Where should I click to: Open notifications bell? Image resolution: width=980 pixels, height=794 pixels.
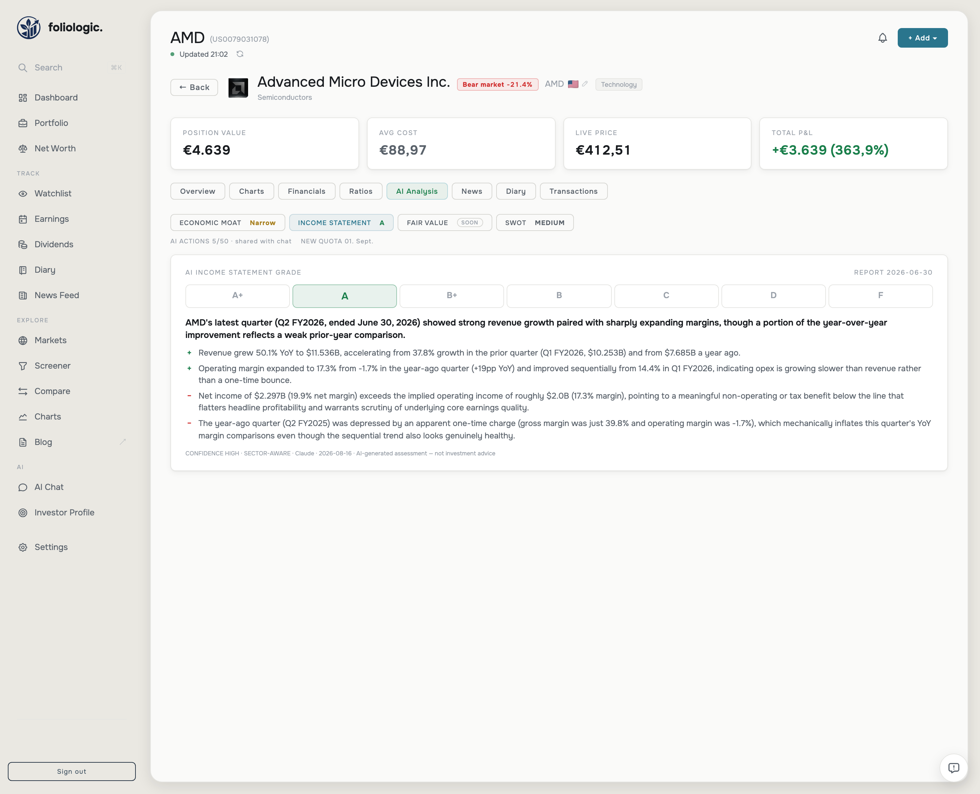[x=882, y=38]
